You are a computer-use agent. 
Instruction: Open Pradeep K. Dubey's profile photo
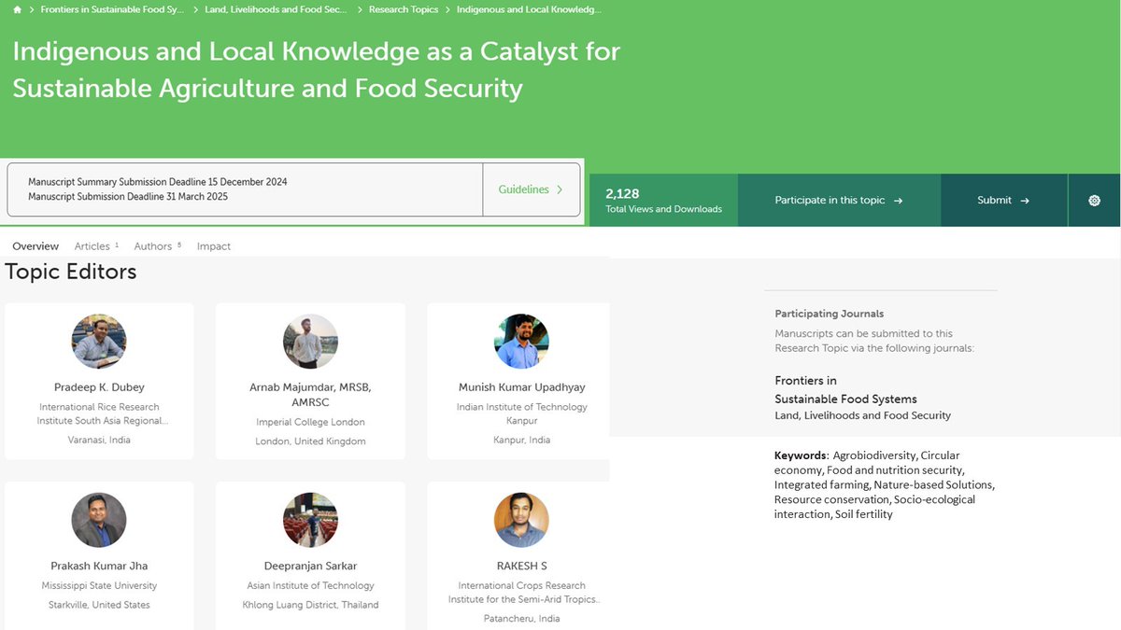tap(99, 341)
